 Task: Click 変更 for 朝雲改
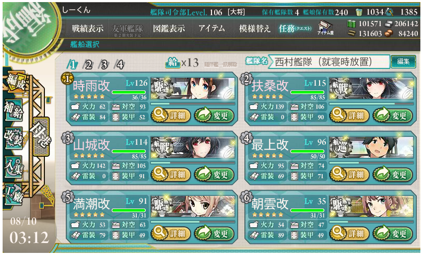393,234
